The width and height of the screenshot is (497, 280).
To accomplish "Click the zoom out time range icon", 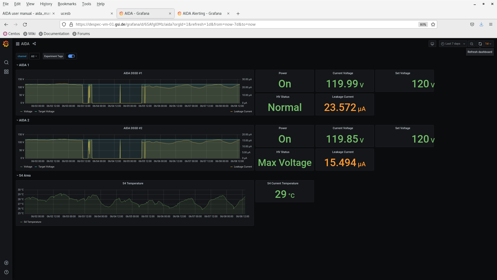I will (472, 44).
